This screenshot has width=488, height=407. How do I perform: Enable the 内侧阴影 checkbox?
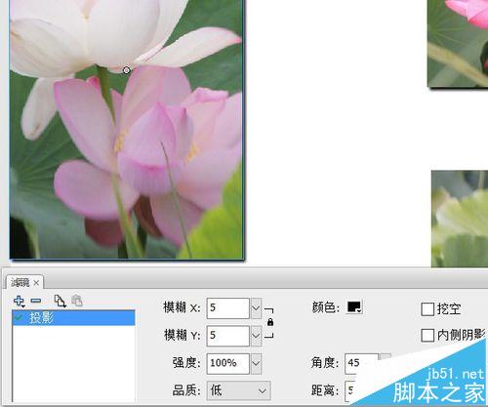click(427, 335)
